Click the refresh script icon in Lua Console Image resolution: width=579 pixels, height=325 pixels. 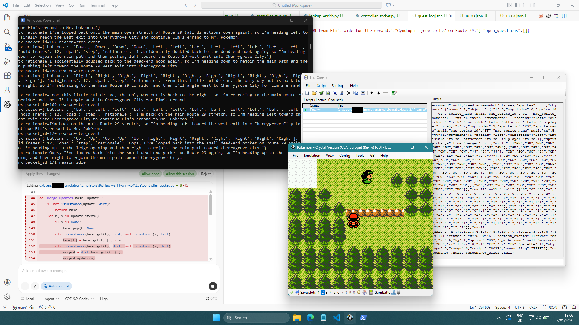pyautogui.click(x=328, y=93)
